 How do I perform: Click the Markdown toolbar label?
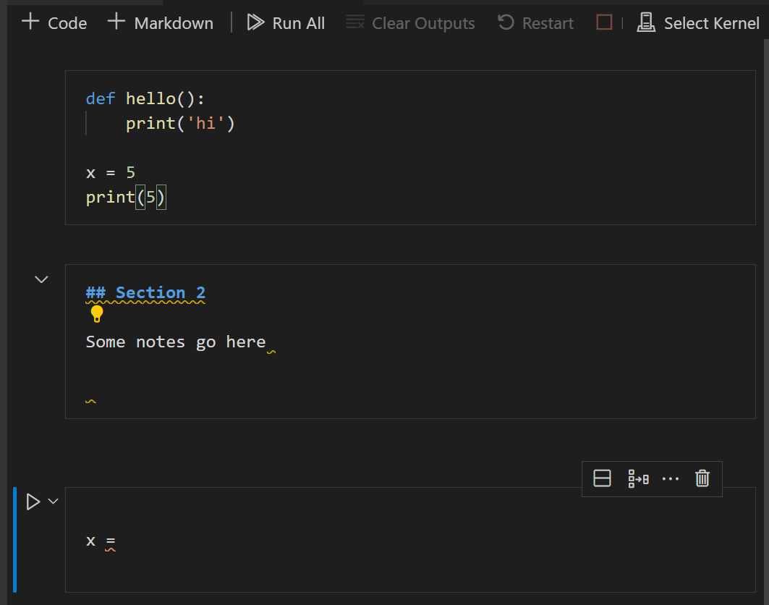[174, 23]
